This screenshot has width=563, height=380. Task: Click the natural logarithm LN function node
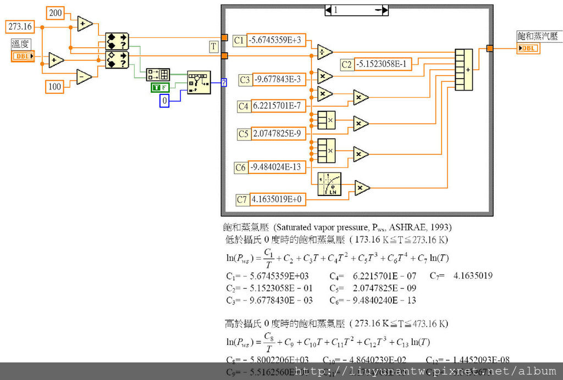pos(329,185)
